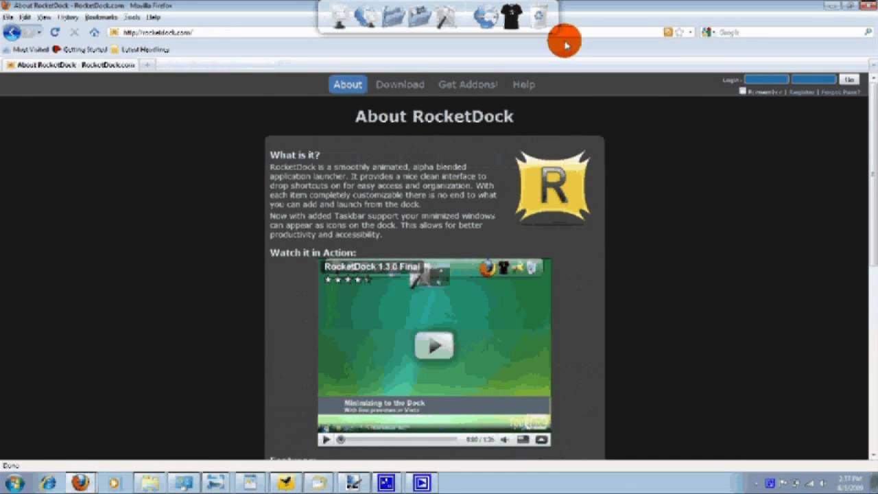
Task: Click the RocketDock yellow R logo
Action: coord(552,187)
